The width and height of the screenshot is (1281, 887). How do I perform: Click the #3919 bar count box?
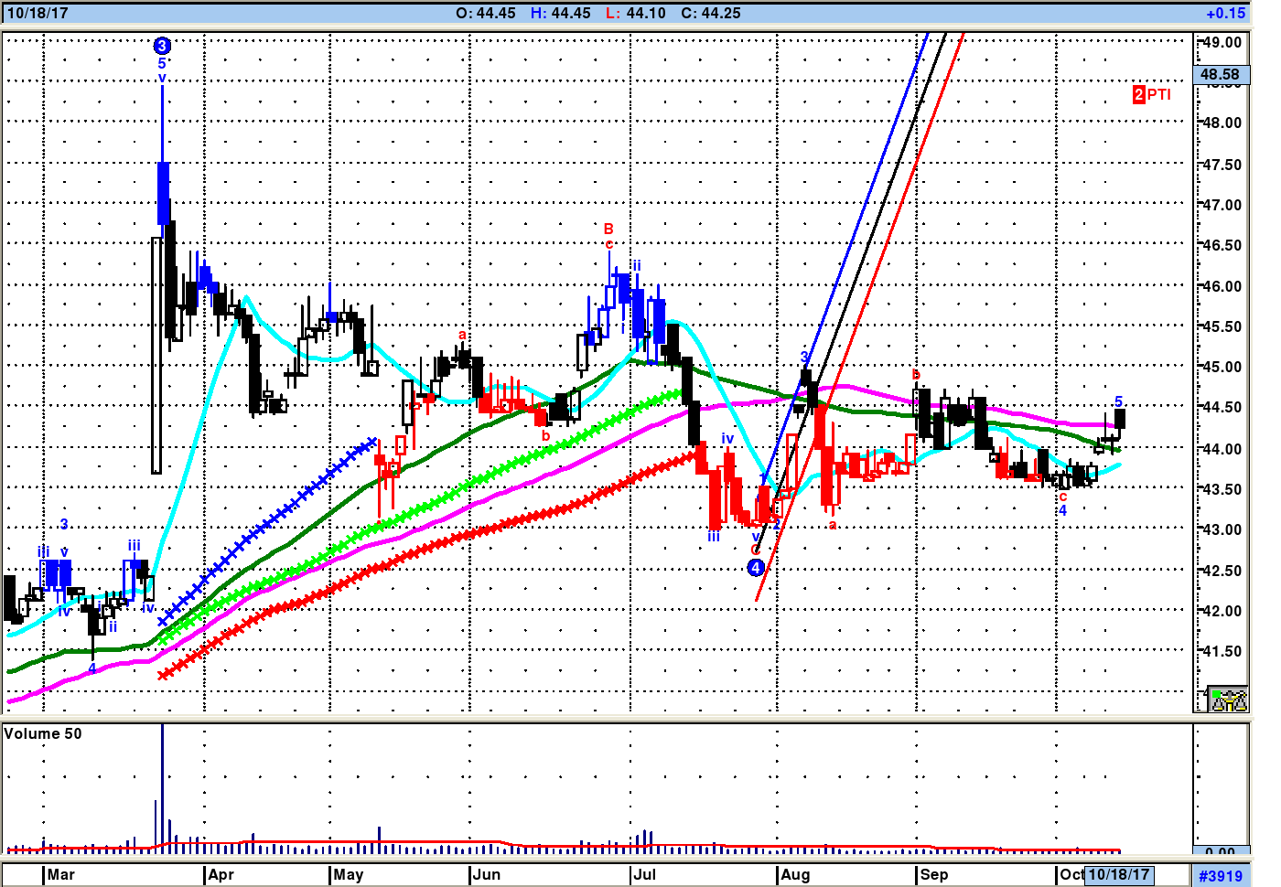pyautogui.click(x=1221, y=876)
